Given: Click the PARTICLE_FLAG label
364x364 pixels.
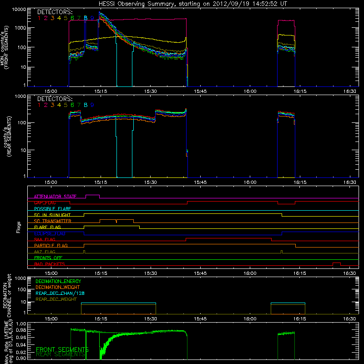Looking at the screenshot, I should [51, 245].
